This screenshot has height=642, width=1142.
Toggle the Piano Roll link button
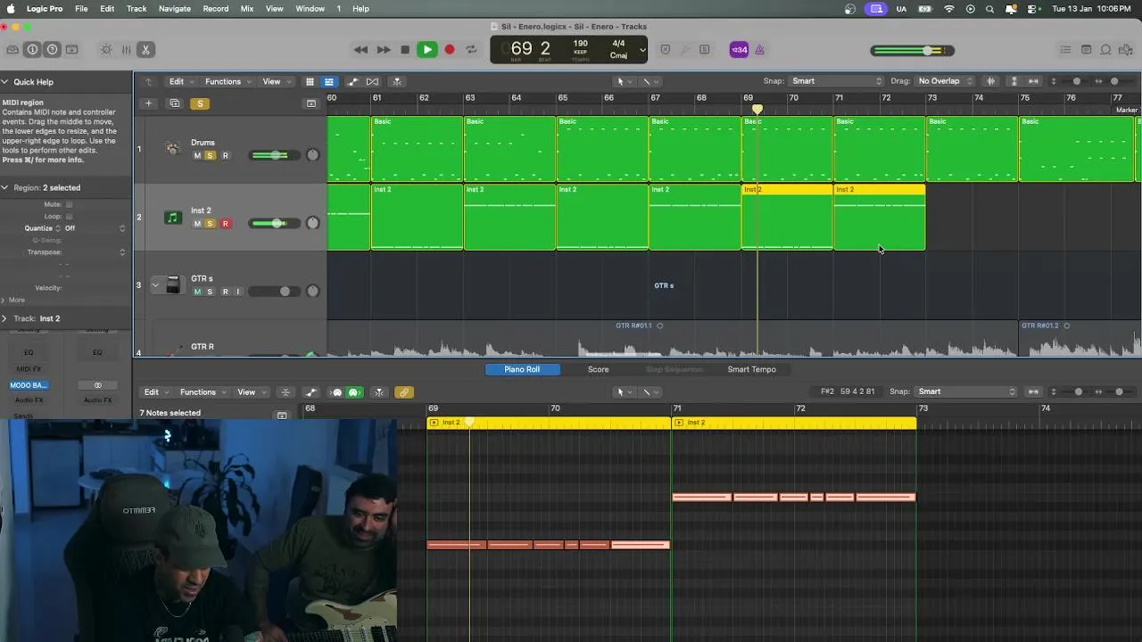[404, 392]
